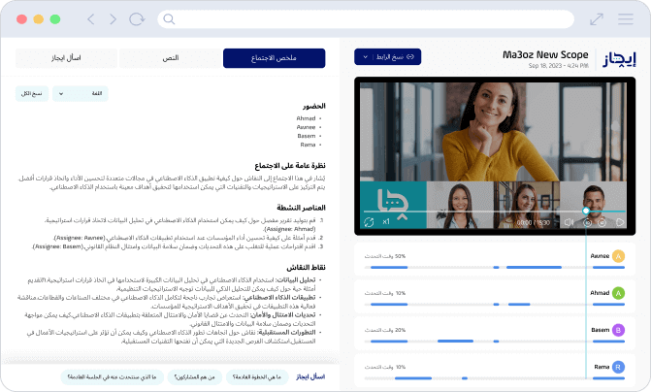Open the اسأل ايجاز tab
The width and height of the screenshot is (651, 392).
point(66,58)
